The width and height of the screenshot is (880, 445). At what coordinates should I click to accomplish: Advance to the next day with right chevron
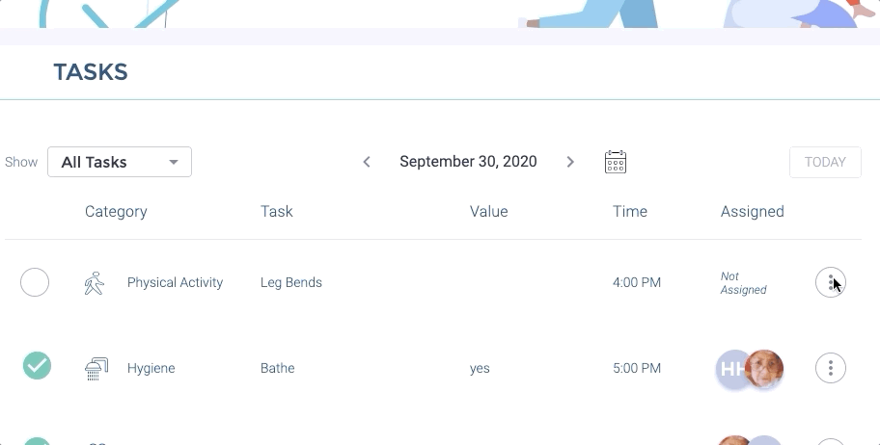tap(570, 162)
